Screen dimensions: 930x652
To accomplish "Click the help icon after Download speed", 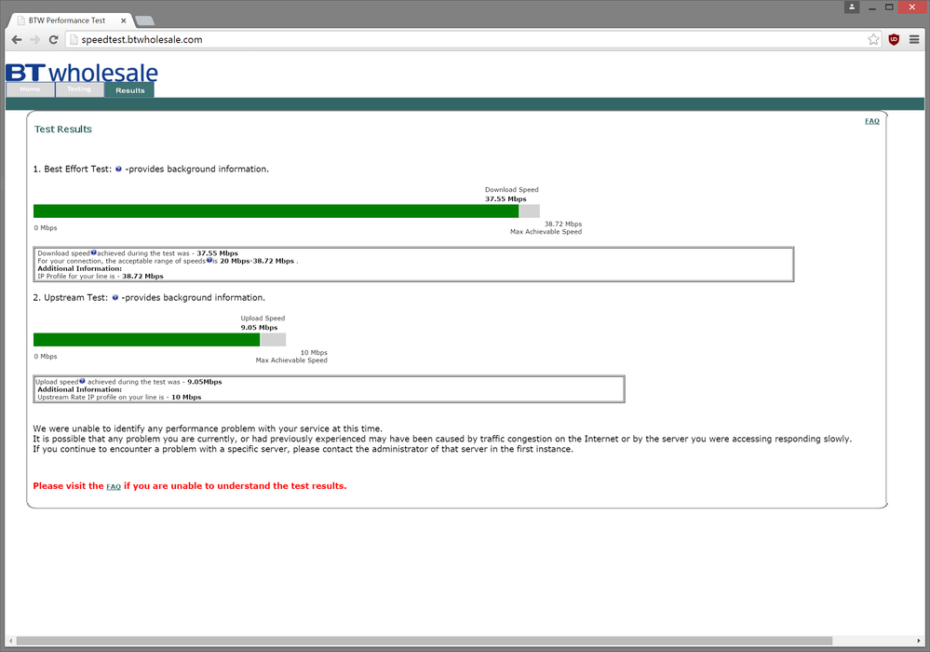I will 94,252.
